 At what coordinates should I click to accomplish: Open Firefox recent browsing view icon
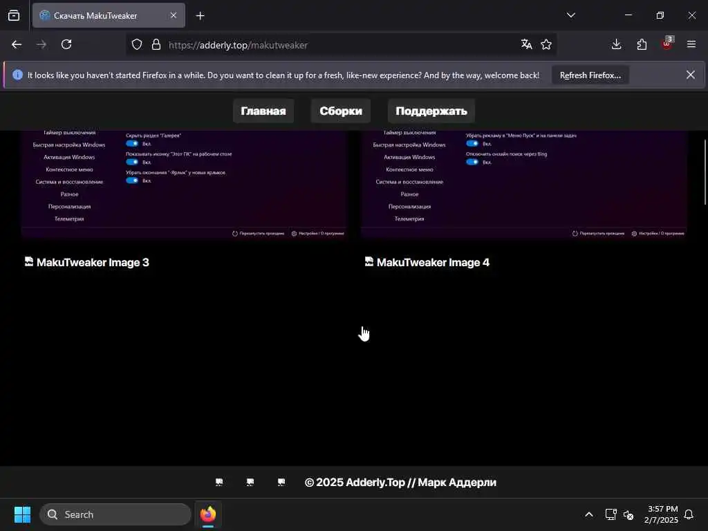pos(14,15)
